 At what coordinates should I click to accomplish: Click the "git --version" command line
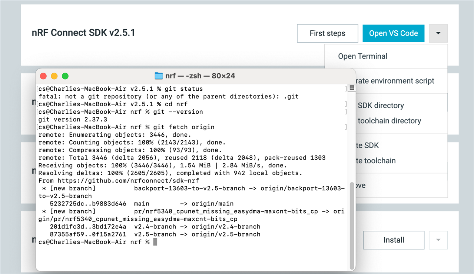coord(120,112)
